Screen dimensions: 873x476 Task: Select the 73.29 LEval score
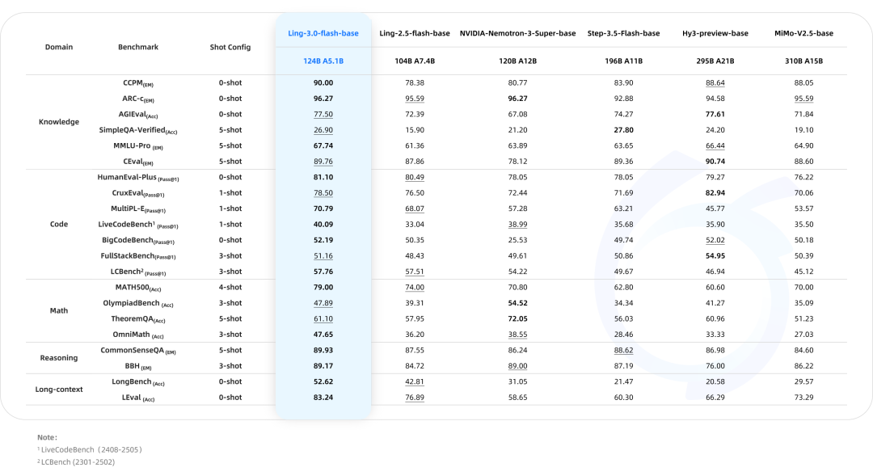coord(803,398)
